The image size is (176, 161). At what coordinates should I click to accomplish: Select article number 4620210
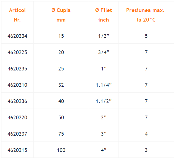(17, 85)
